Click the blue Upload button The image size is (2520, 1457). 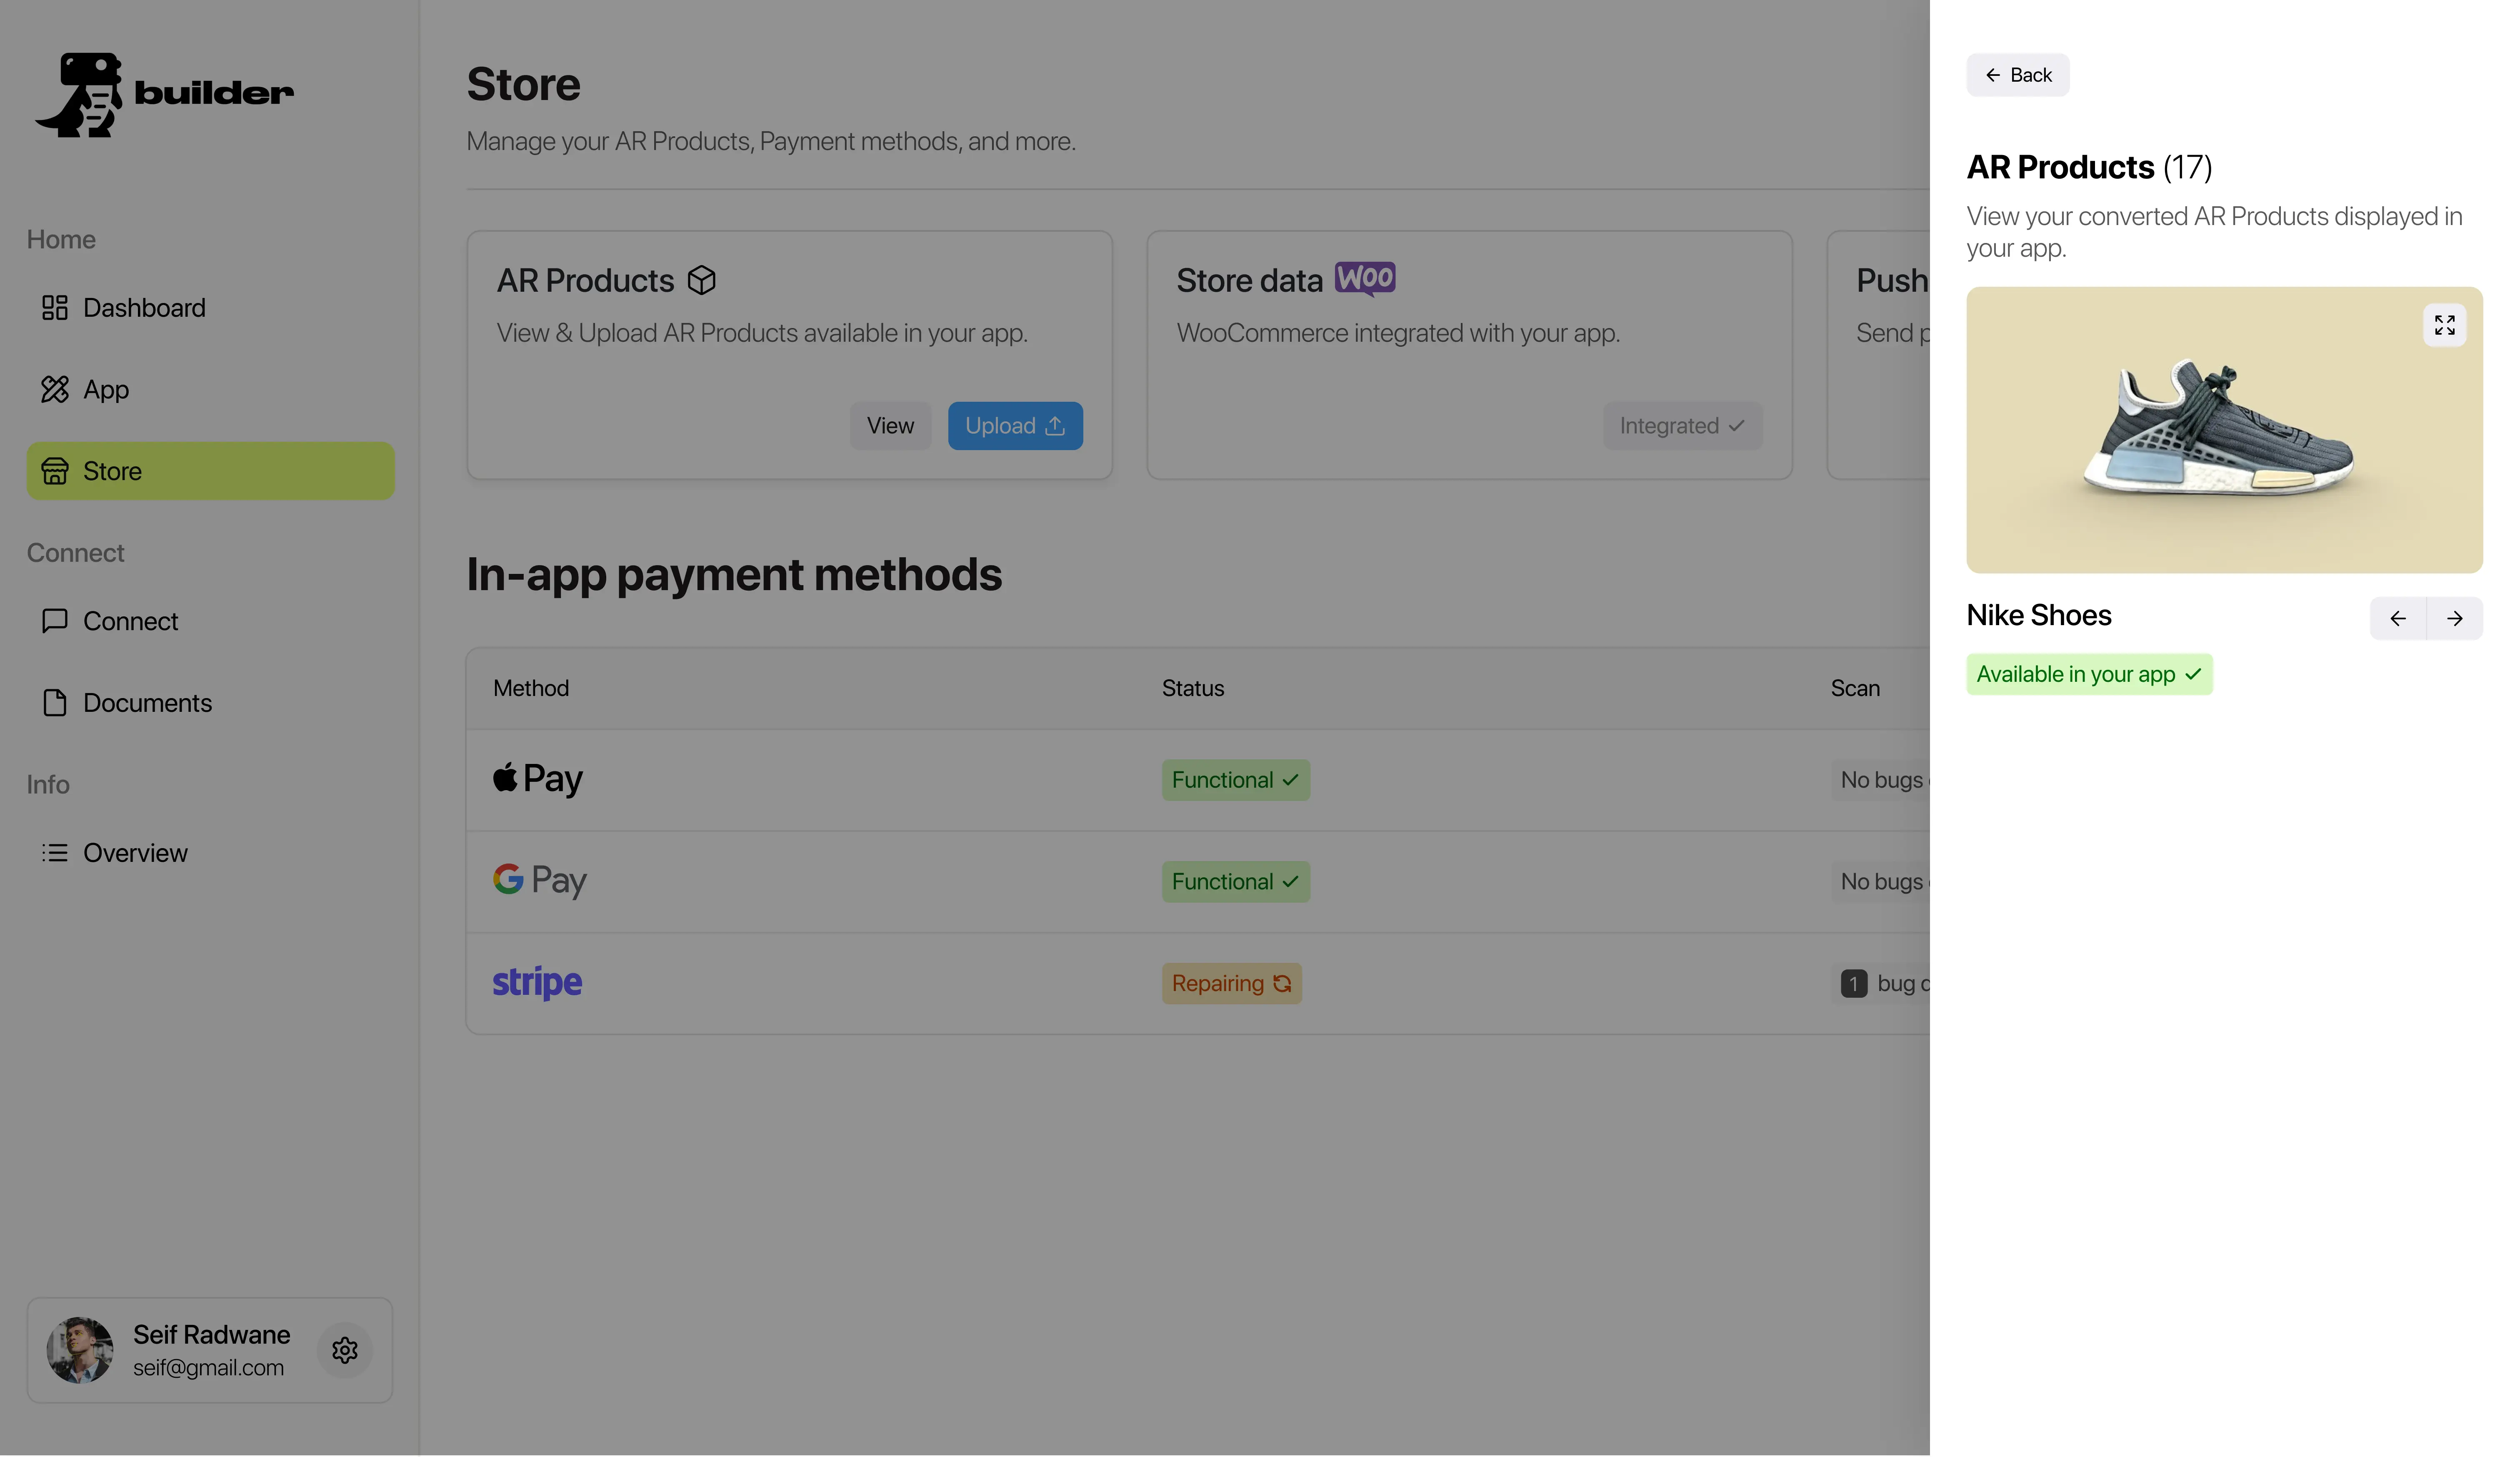tap(1014, 426)
